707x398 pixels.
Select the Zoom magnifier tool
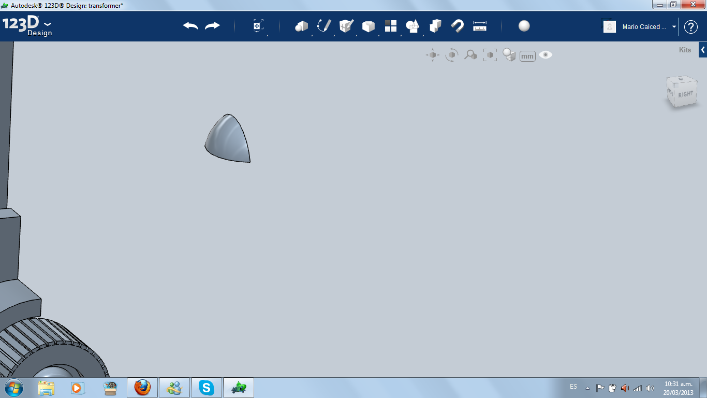tap(470, 55)
